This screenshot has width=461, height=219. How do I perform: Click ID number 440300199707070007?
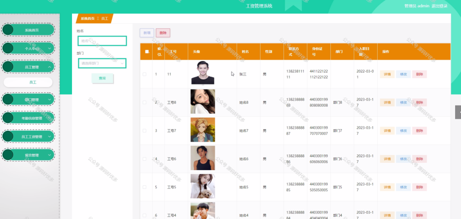pos(319,131)
